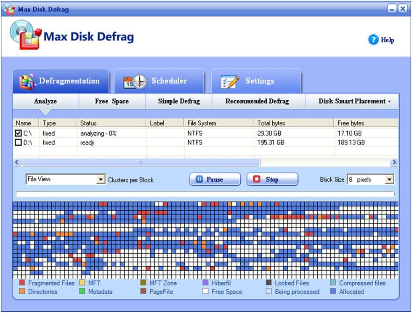Click the "195.31 GB" total bytes value
412x313 pixels.
[271, 142]
